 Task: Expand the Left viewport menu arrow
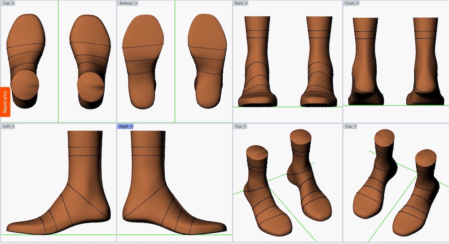point(13,126)
